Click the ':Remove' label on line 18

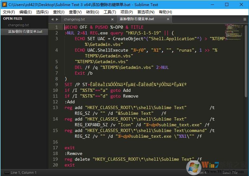73,153
